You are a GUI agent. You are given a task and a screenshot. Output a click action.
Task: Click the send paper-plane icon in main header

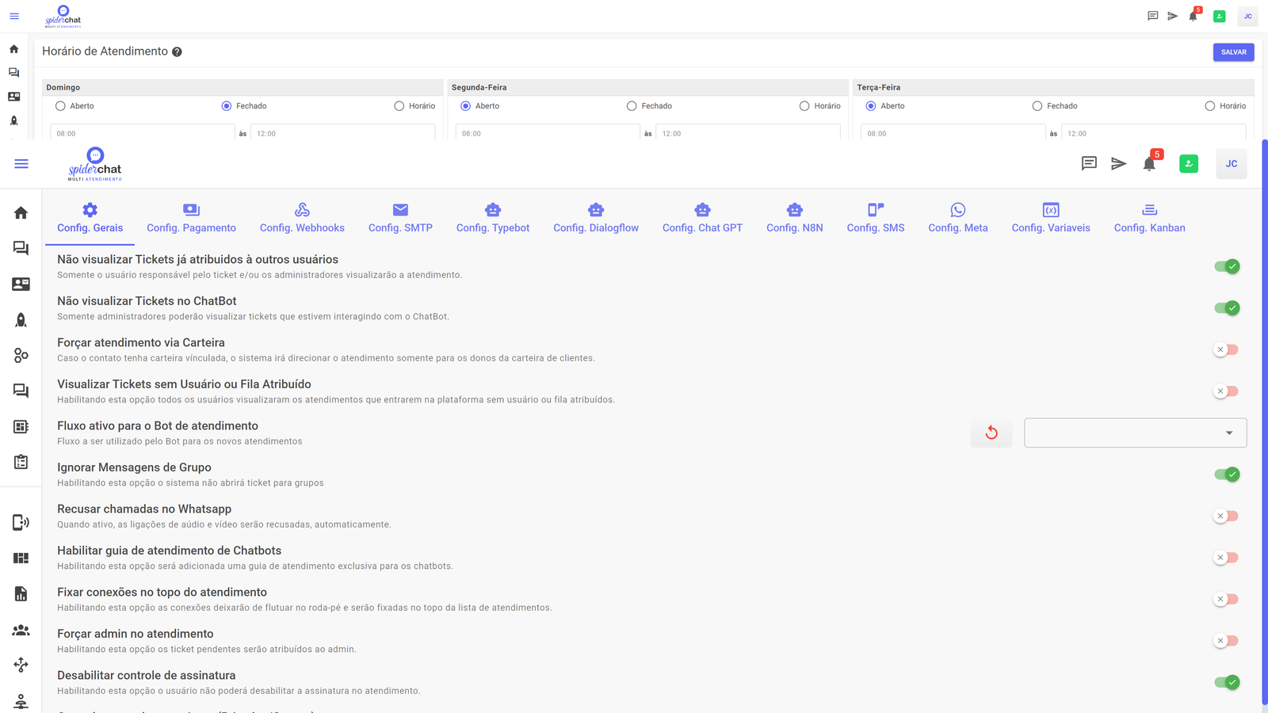tap(1118, 164)
